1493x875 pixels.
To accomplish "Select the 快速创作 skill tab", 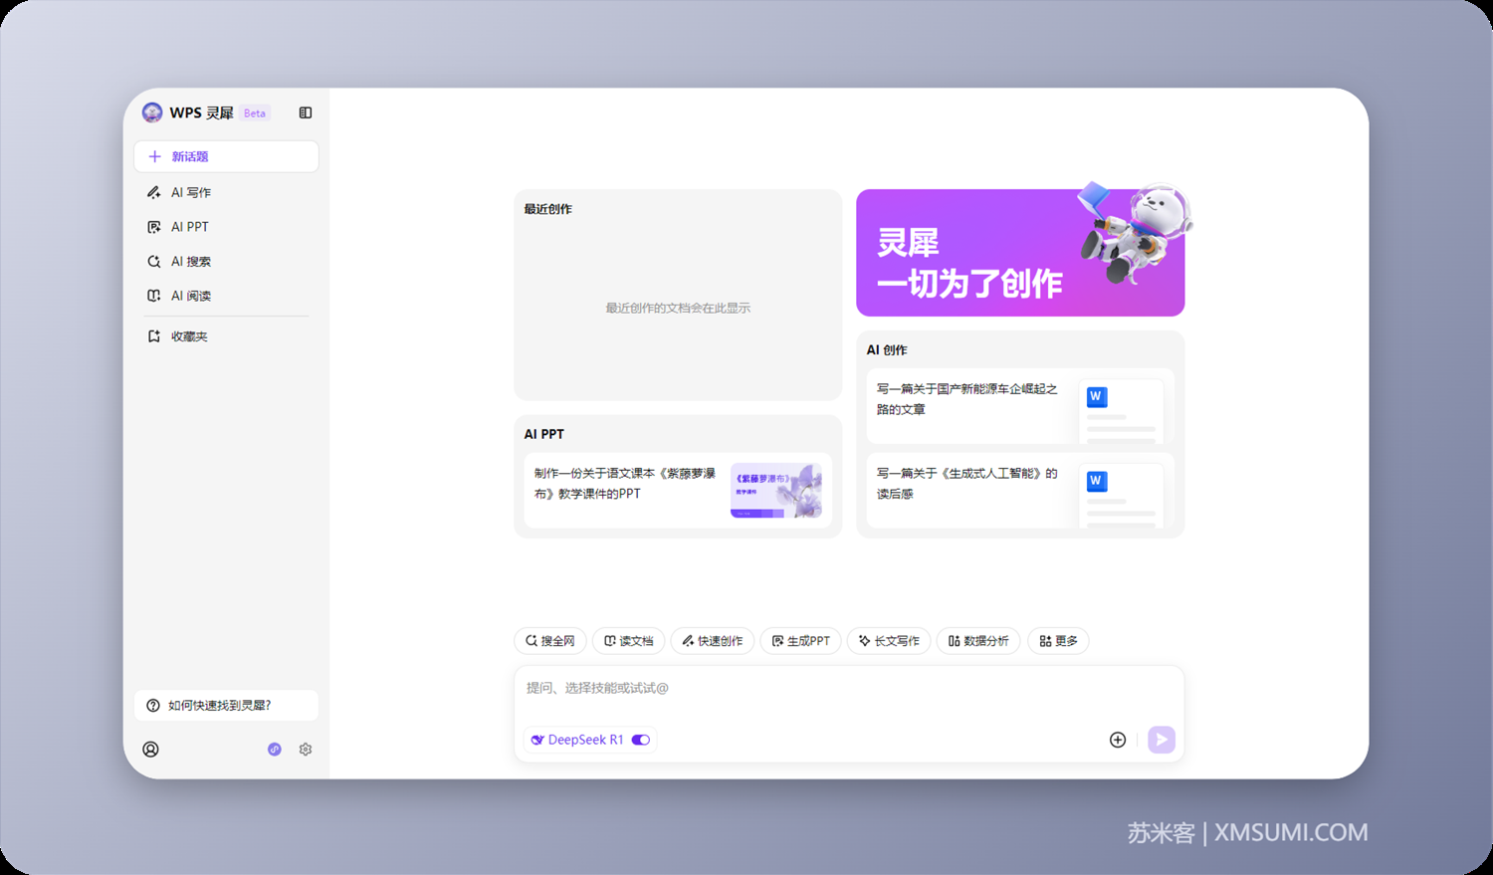I will 713,640.
